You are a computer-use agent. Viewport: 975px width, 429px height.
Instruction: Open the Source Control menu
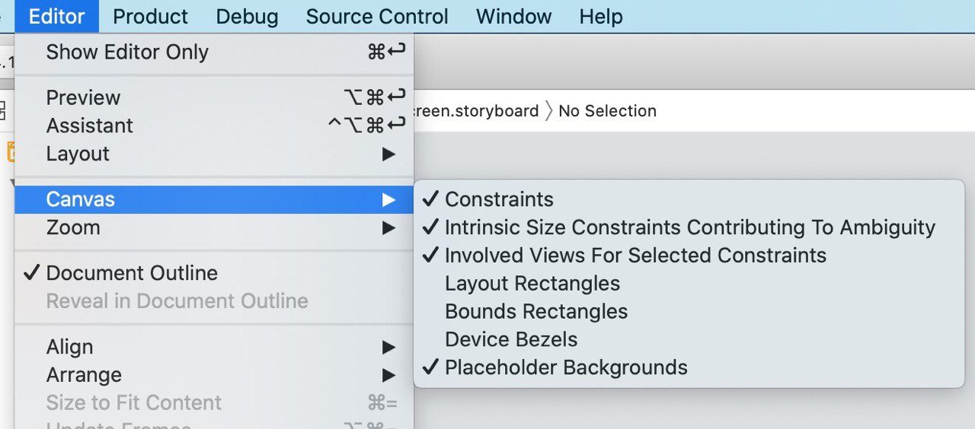377,16
